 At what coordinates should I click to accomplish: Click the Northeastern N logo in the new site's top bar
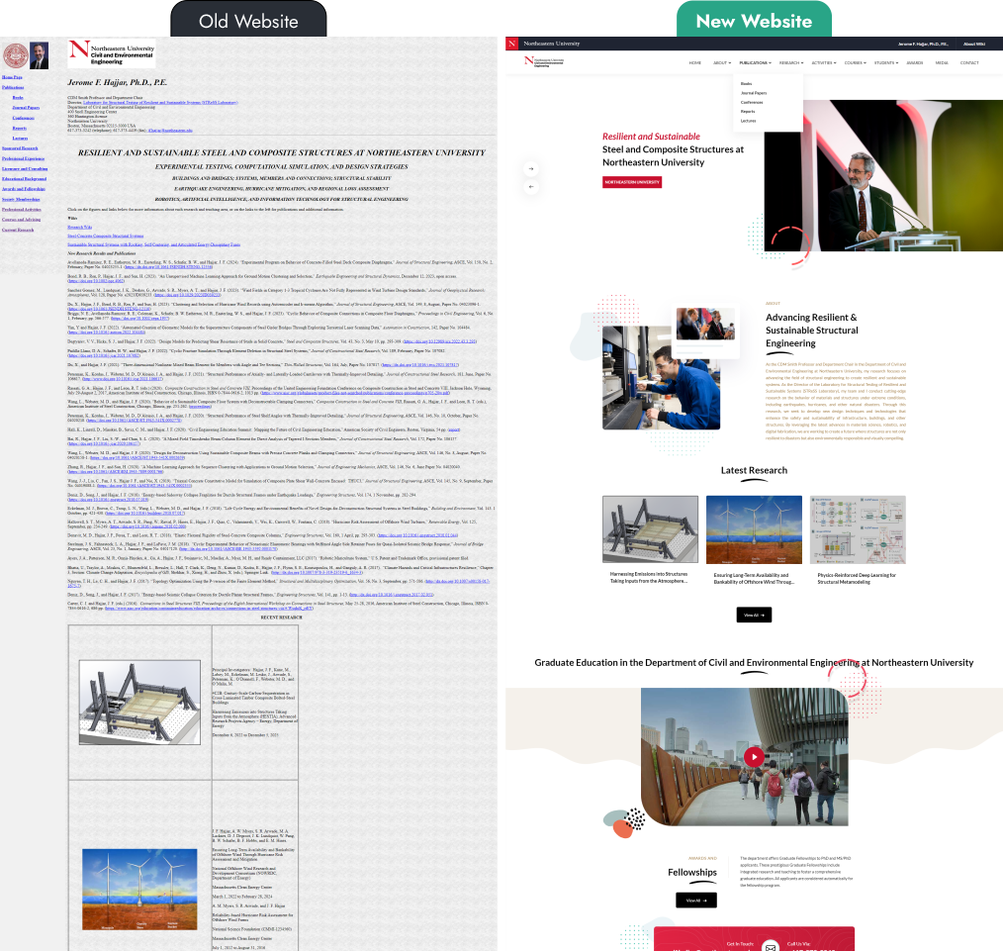[x=511, y=44]
